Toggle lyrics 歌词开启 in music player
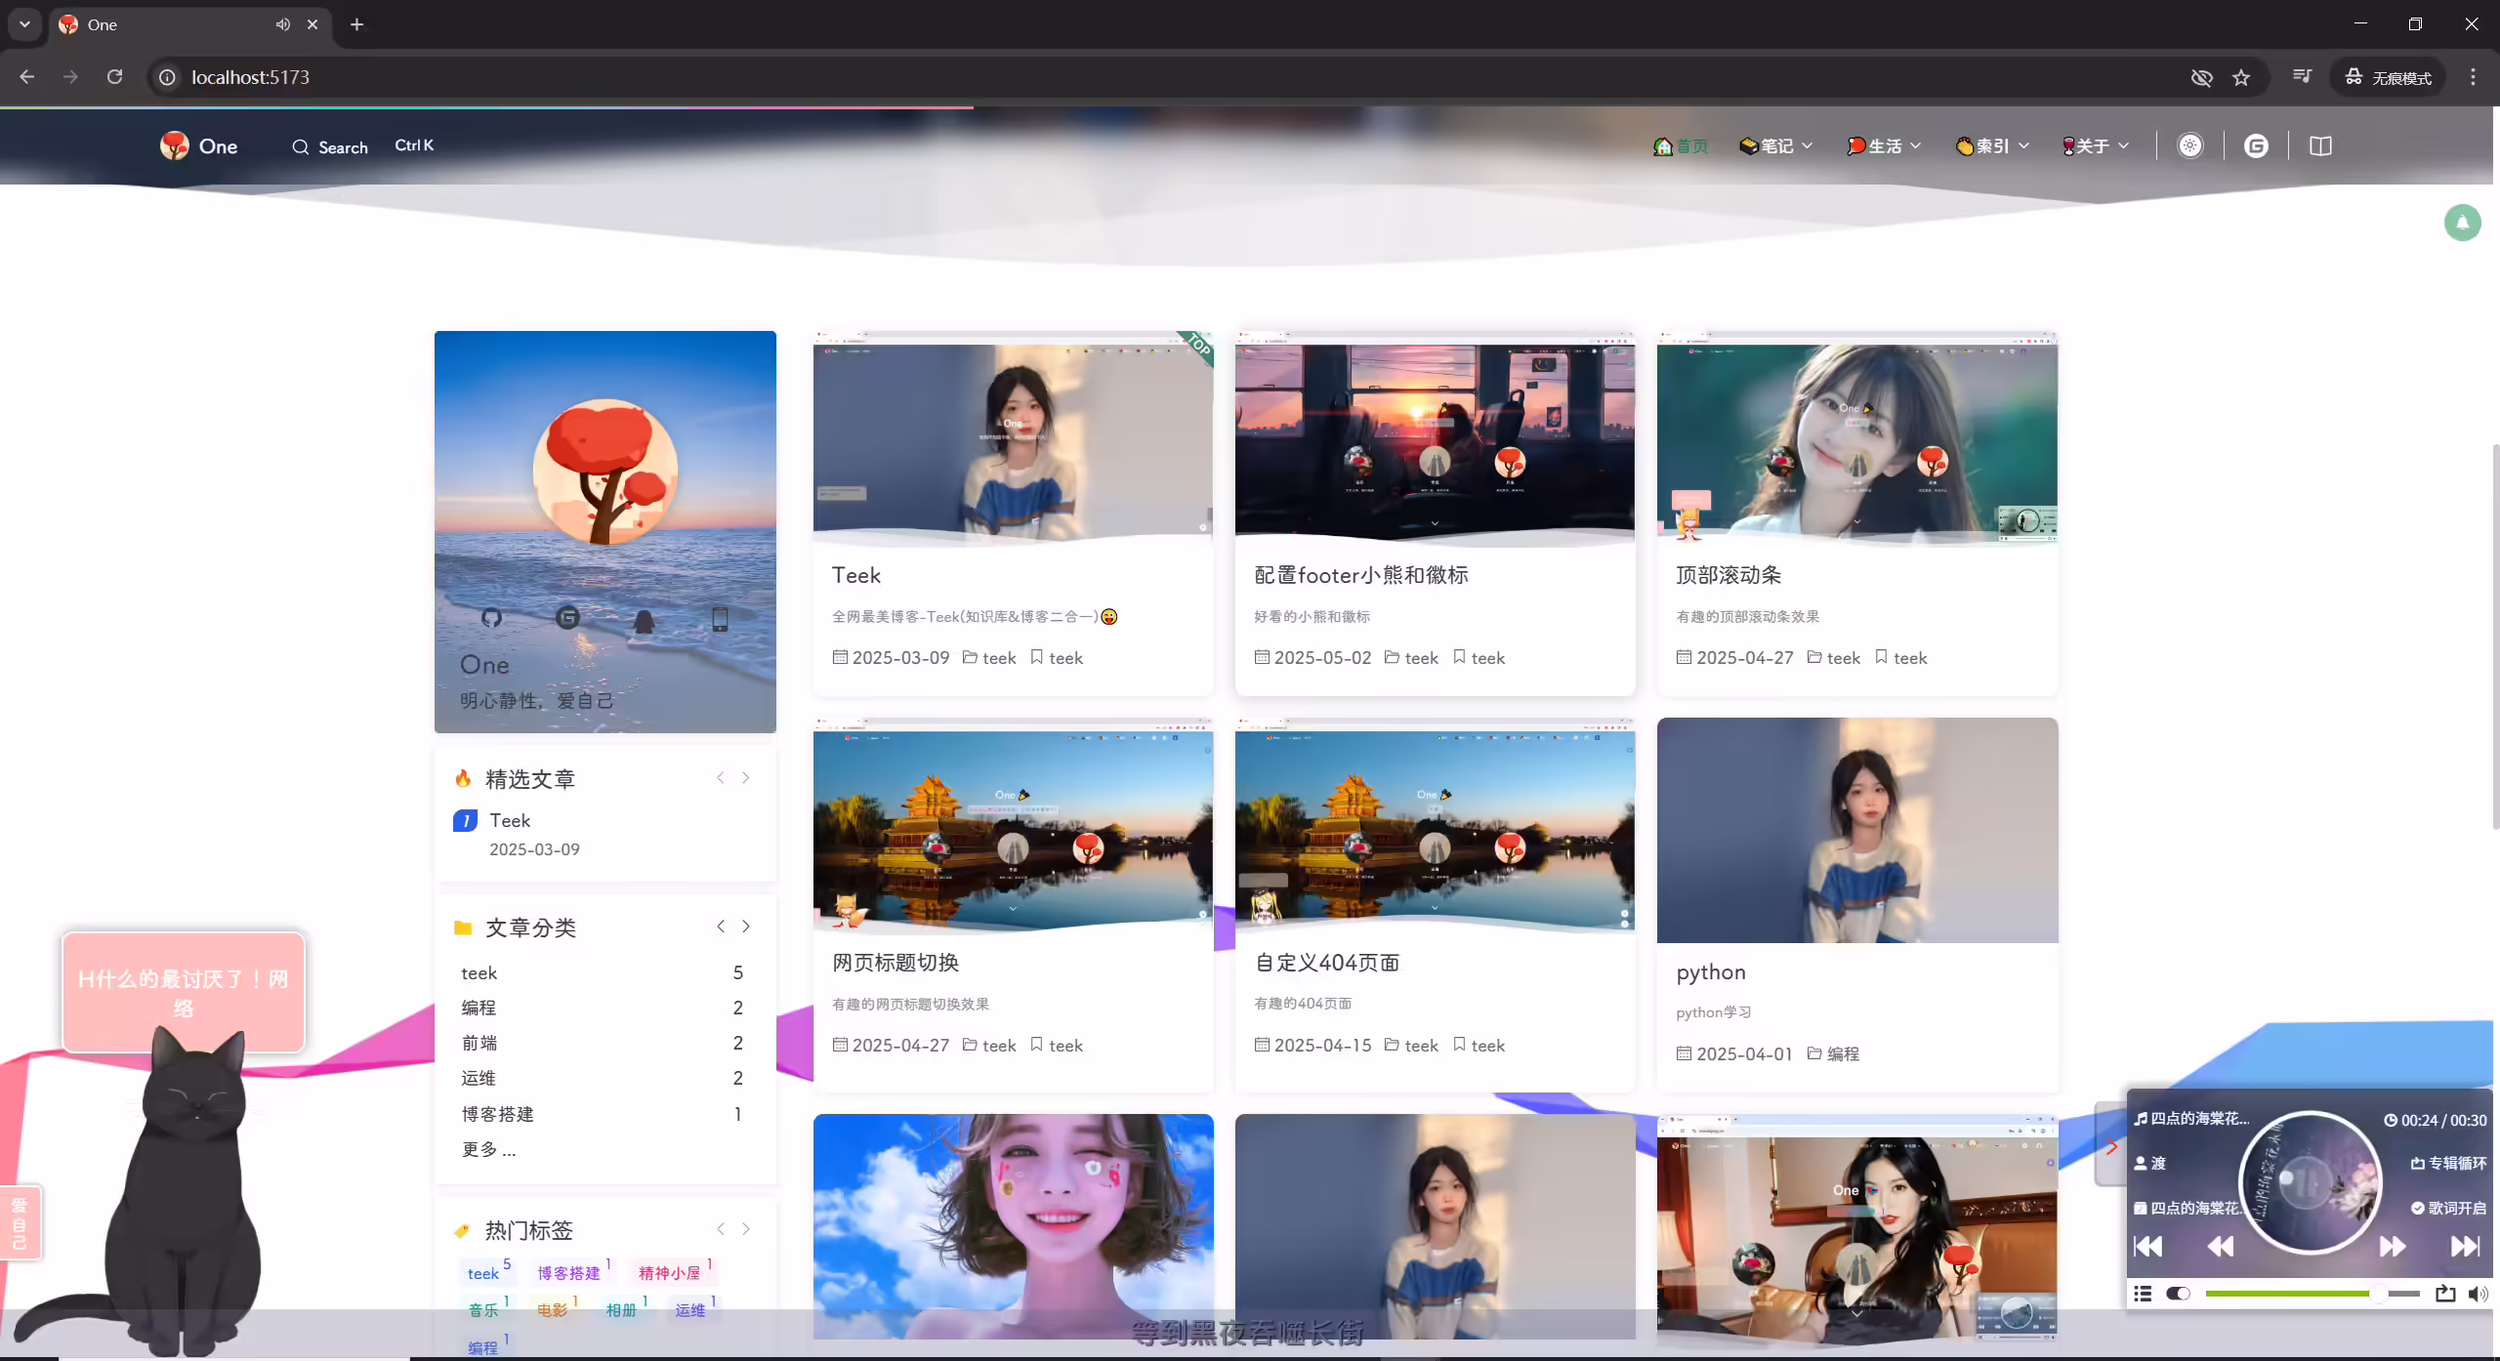The width and height of the screenshot is (2500, 1361). (2449, 1208)
